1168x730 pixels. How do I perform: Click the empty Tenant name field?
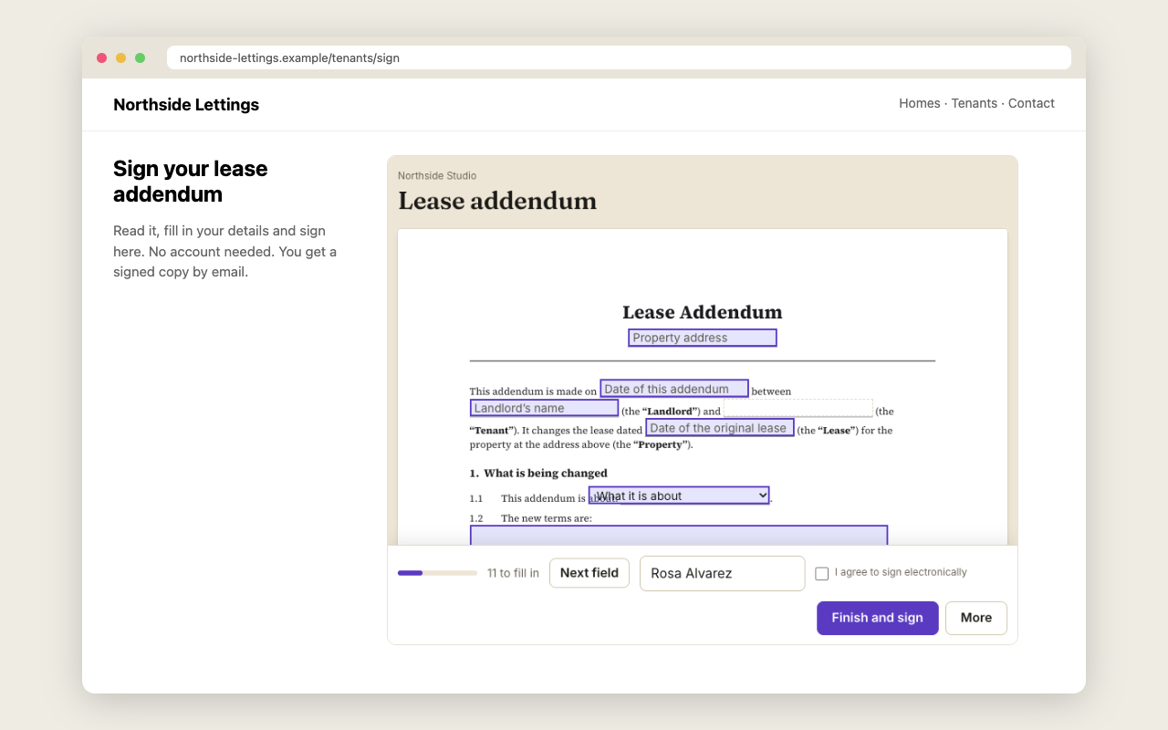coord(798,408)
